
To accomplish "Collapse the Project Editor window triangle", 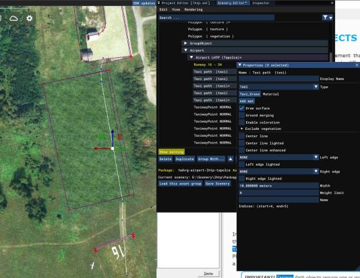I will pos(158,3).
